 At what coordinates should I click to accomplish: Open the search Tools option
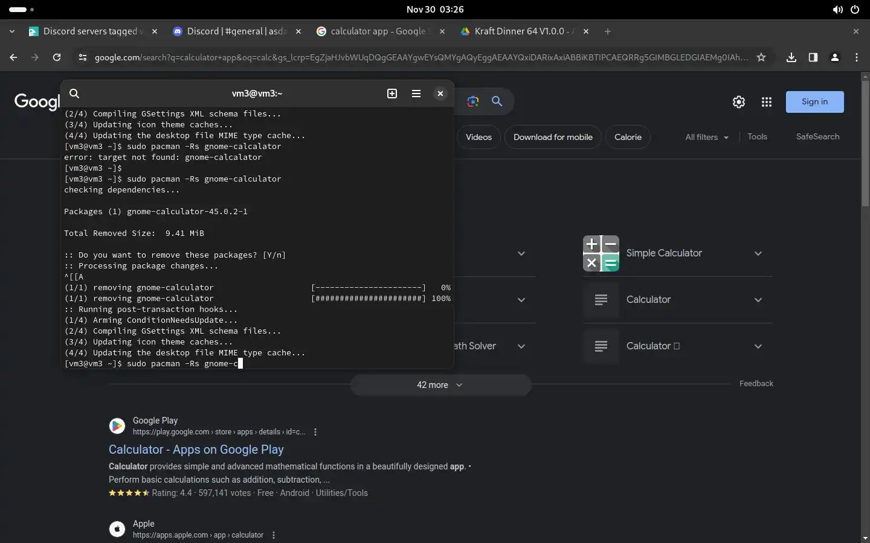[x=757, y=136]
